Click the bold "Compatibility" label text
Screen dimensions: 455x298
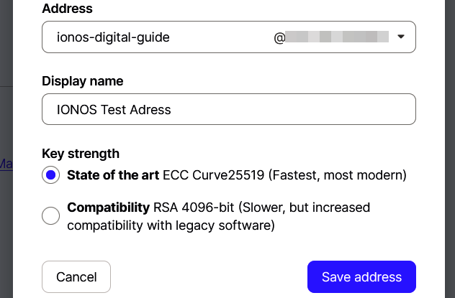click(108, 208)
